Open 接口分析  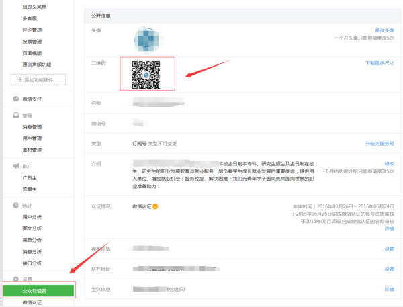pyautogui.click(x=32, y=263)
